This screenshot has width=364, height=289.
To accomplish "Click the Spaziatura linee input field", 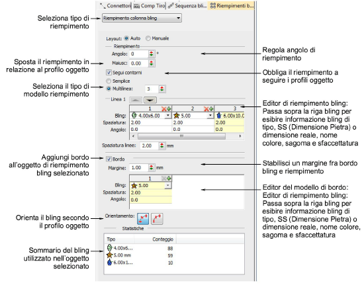I will [x=149, y=145].
